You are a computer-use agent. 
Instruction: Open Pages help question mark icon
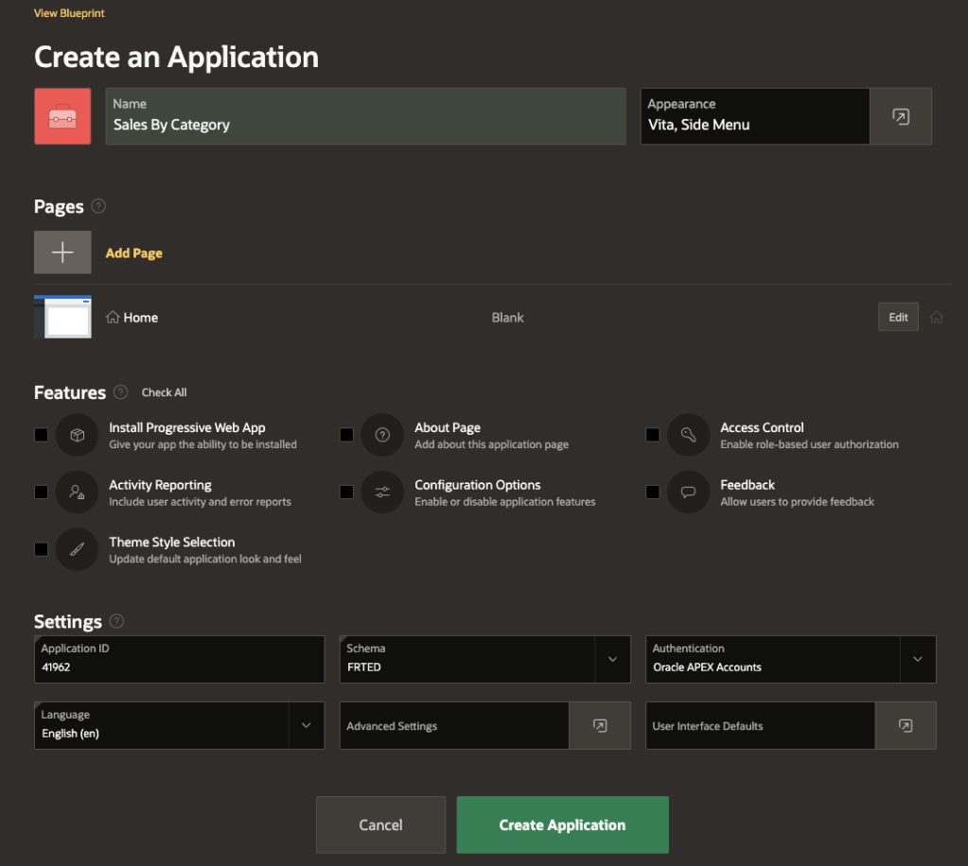pos(98,206)
